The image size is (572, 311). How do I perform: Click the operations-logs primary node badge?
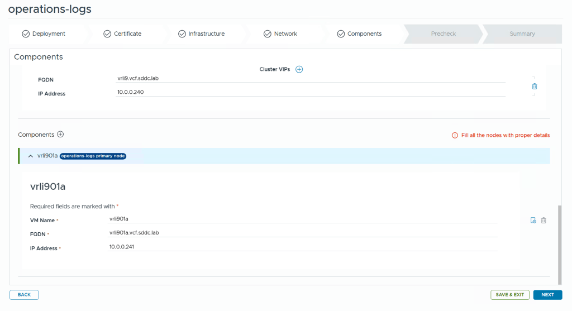tap(93, 156)
